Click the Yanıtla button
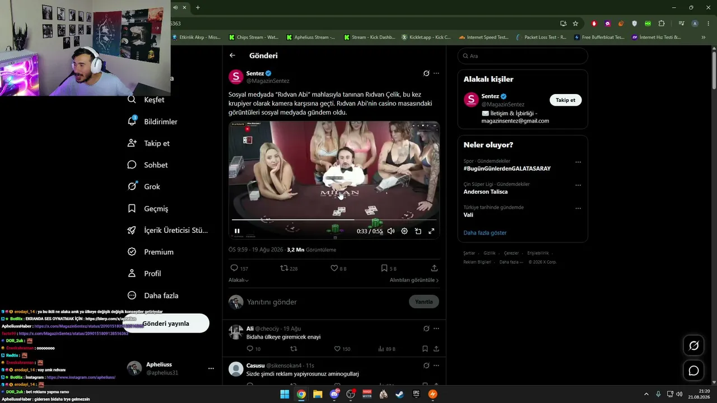 click(424, 302)
